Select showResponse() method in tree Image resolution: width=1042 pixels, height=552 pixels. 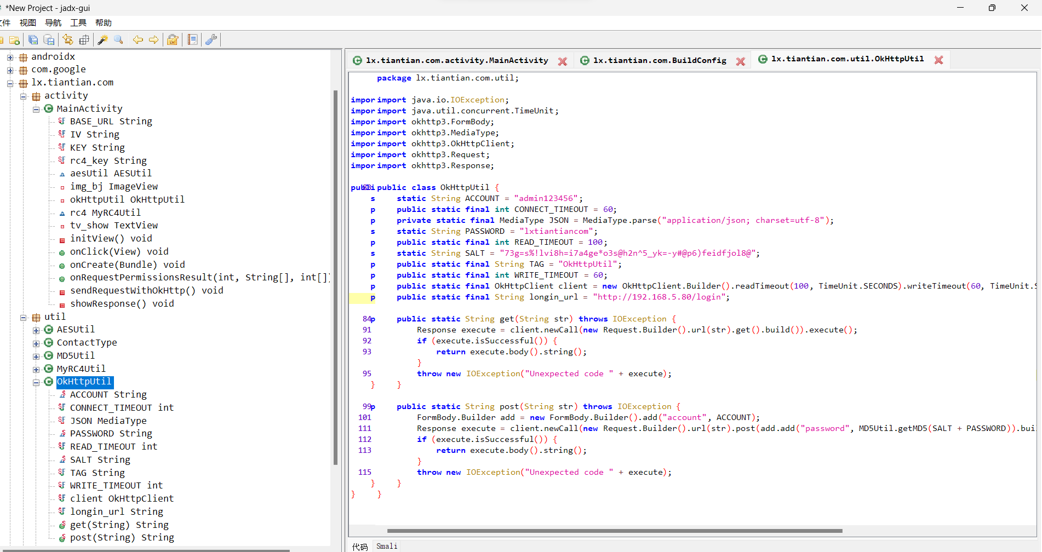[122, 303]
